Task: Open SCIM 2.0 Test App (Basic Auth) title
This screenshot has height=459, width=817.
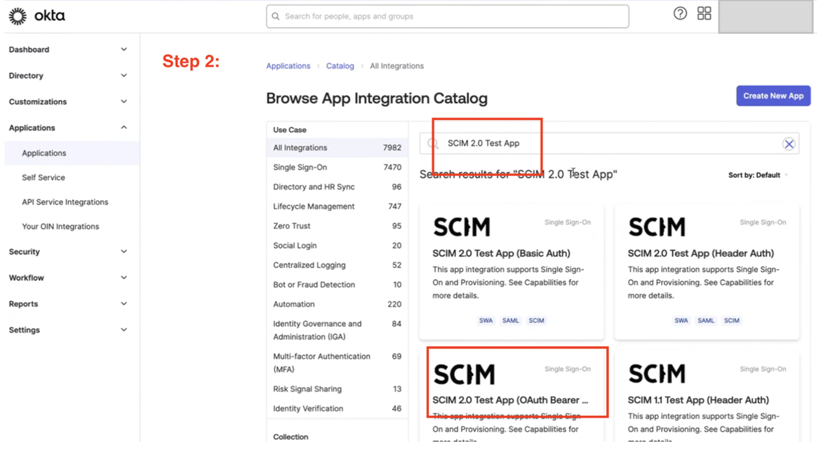Action: pos(501,253)
